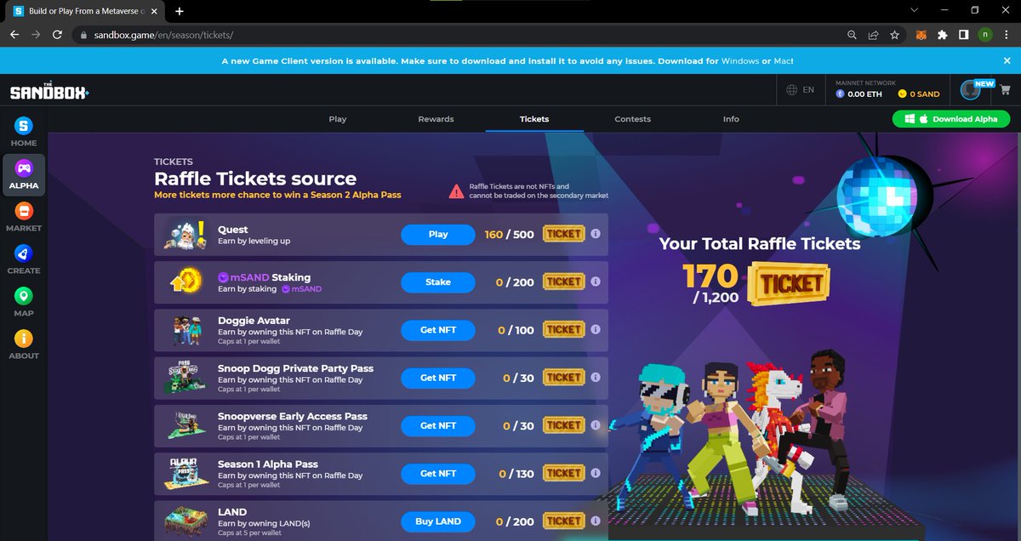
Task: Click the 'Raffle Tickets source' heading
Action: 255,179
